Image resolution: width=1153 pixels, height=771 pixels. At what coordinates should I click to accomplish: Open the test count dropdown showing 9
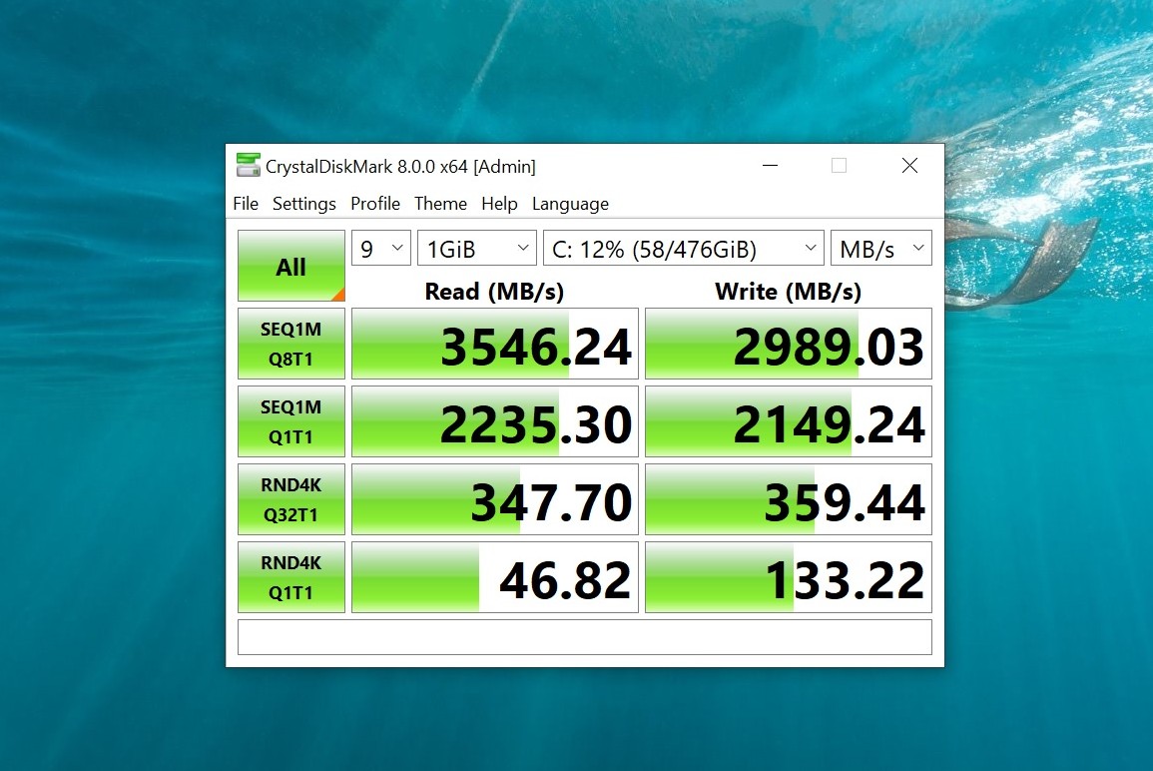(381, 249)
